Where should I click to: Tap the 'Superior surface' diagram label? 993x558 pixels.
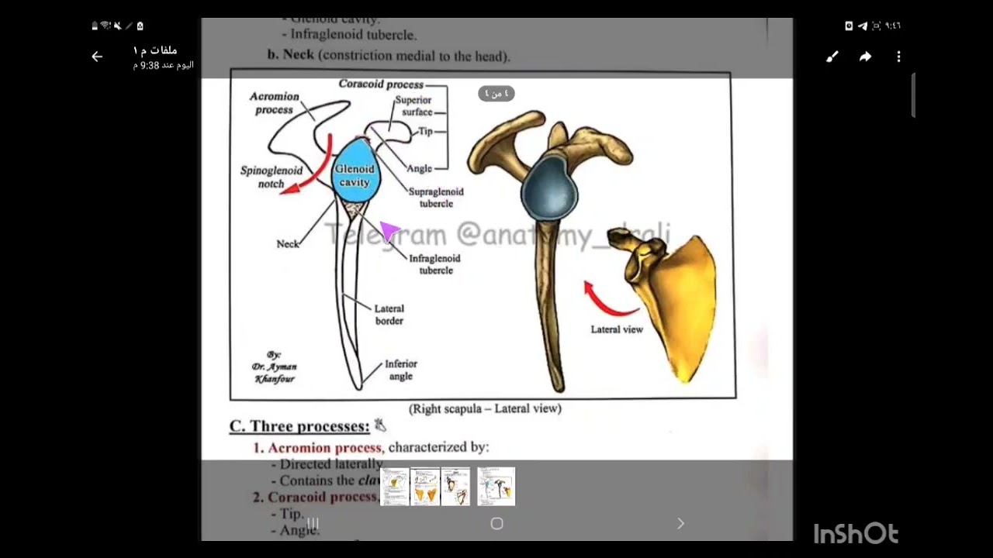coord(414,105)
